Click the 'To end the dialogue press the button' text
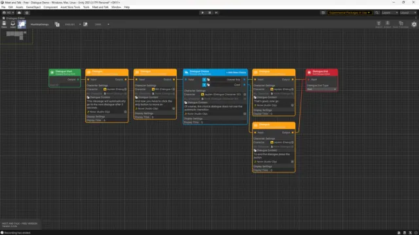 [x=274, y=156]
